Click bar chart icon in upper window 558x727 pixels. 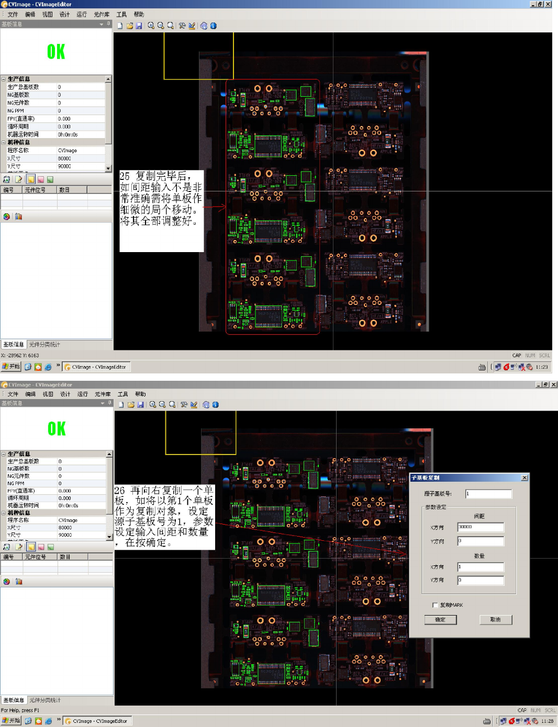click(x=18, y=217)
